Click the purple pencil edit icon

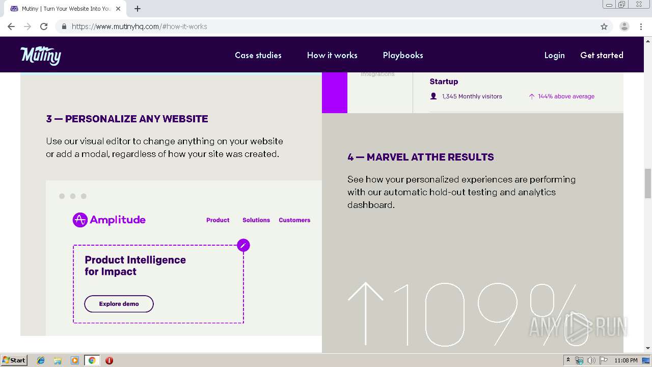243,245
